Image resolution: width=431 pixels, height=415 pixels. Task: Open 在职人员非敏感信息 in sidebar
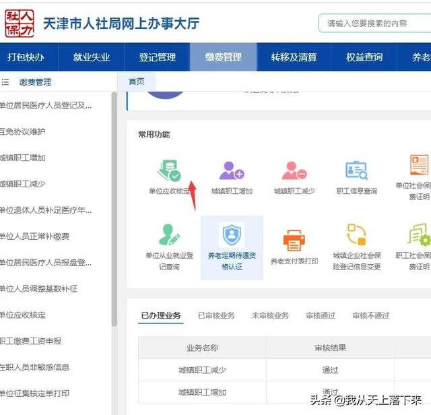click(34, 367)
